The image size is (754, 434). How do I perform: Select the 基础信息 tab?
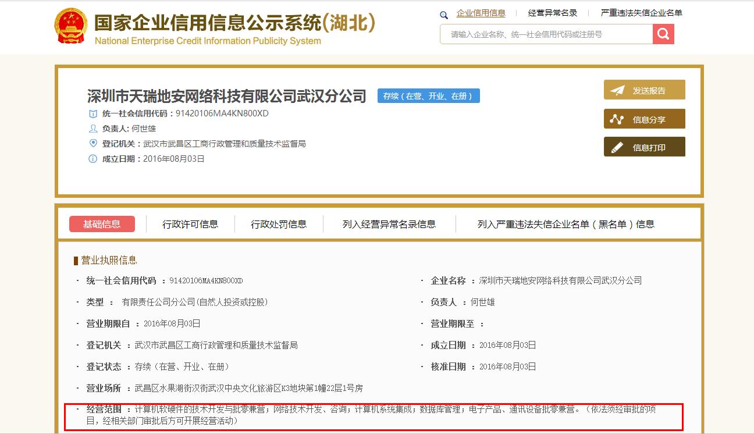tap(102, 224)
